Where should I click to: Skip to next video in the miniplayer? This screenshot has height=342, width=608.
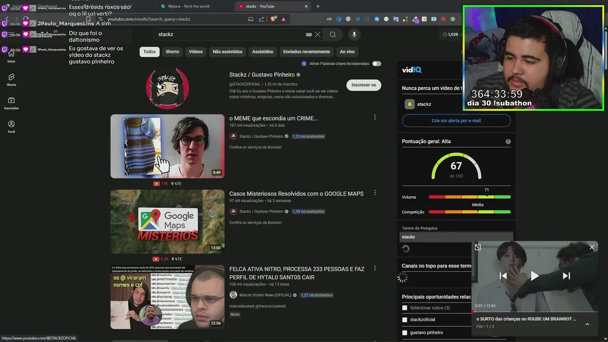coord(566,275)
